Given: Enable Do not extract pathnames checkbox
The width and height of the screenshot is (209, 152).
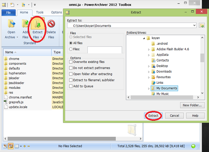Looking at the screenshot, I should [x=71, y=68].
